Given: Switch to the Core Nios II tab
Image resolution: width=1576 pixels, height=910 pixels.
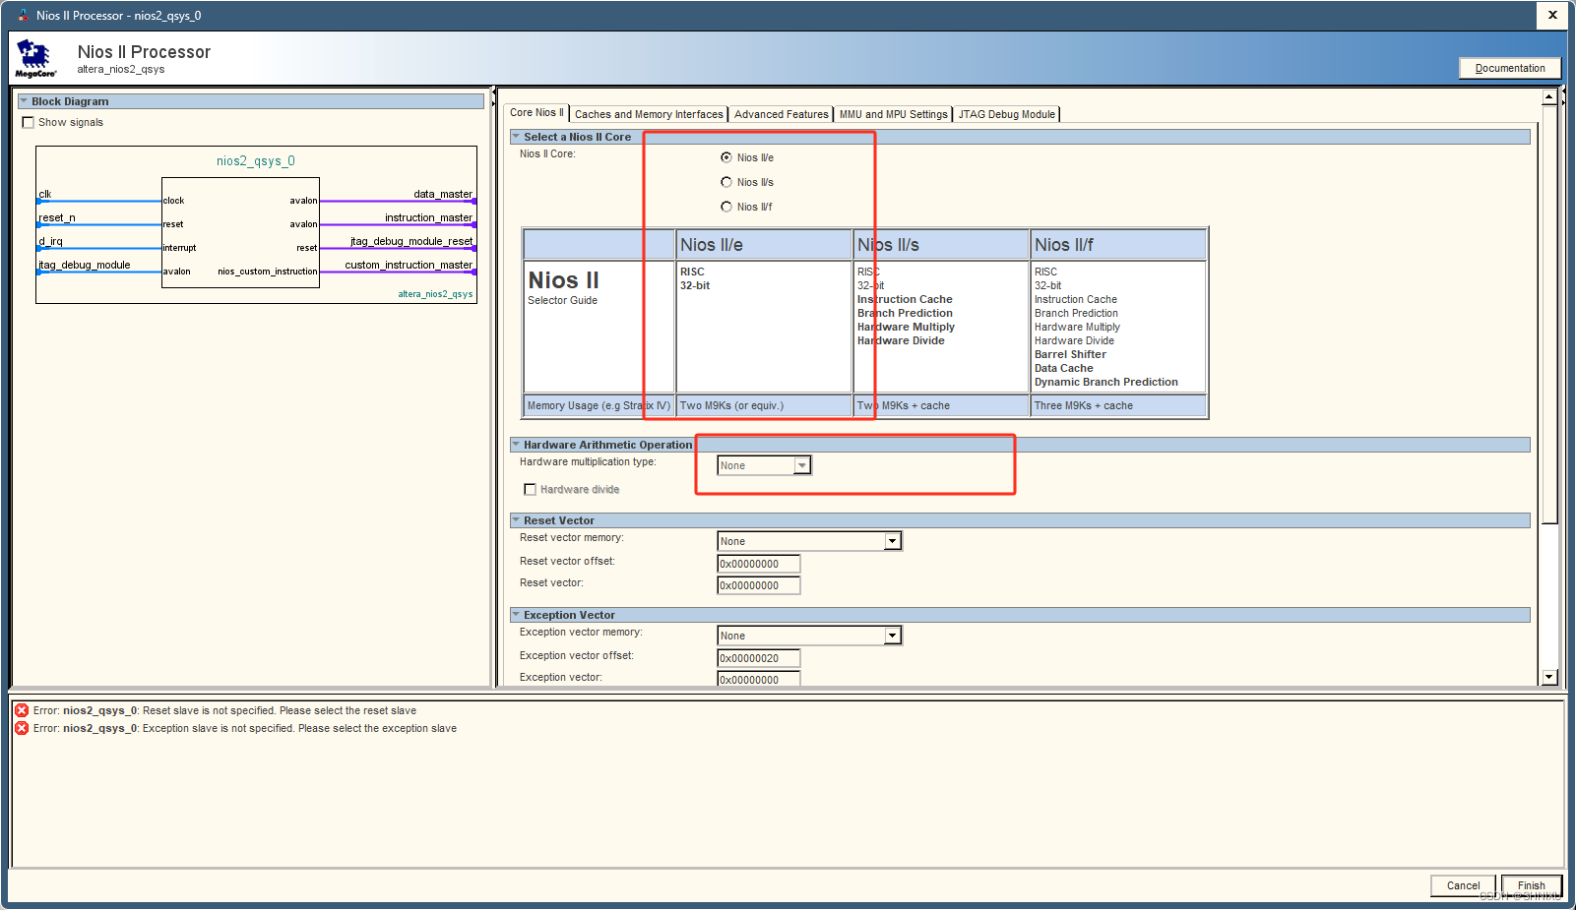Looking at the screenshot, I should click(x=536, y=113).
